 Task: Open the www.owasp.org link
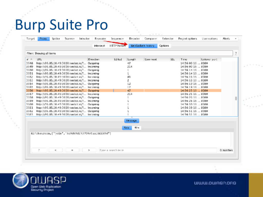point(215,183)
